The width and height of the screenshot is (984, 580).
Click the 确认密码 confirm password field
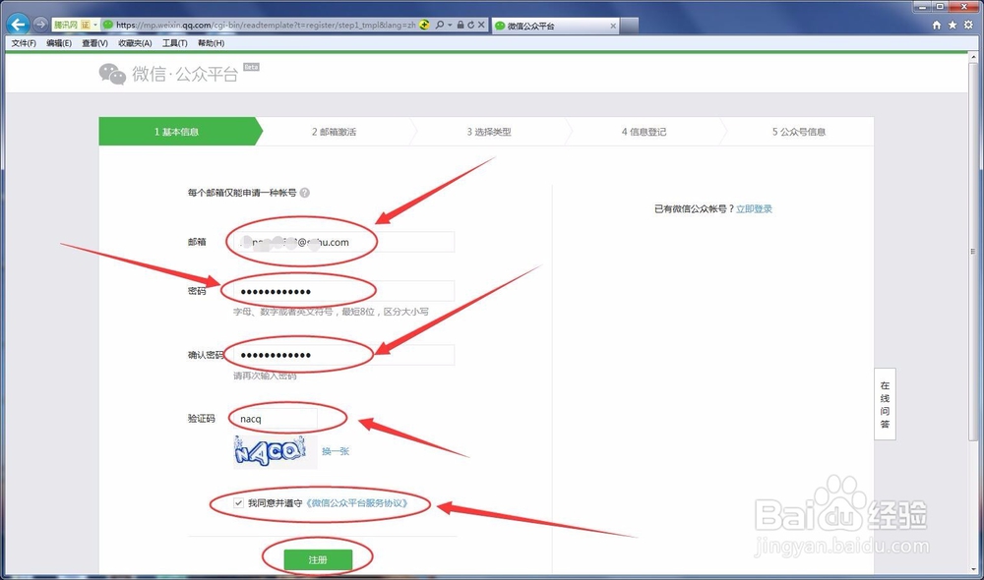[x=343, y=355]
